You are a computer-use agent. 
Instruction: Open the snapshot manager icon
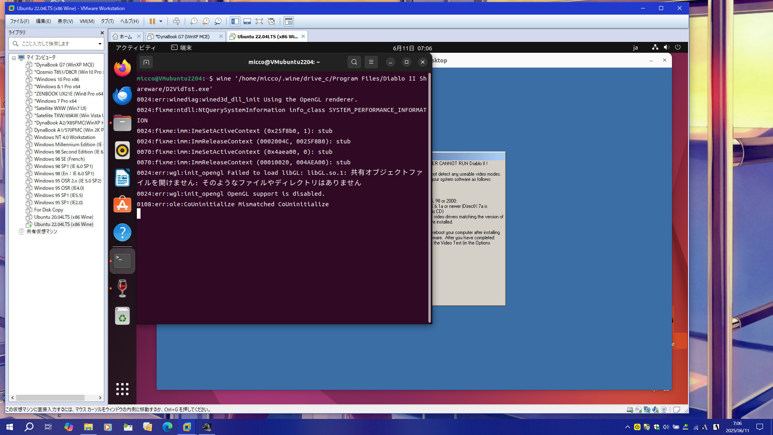click(x=218, y=21)
